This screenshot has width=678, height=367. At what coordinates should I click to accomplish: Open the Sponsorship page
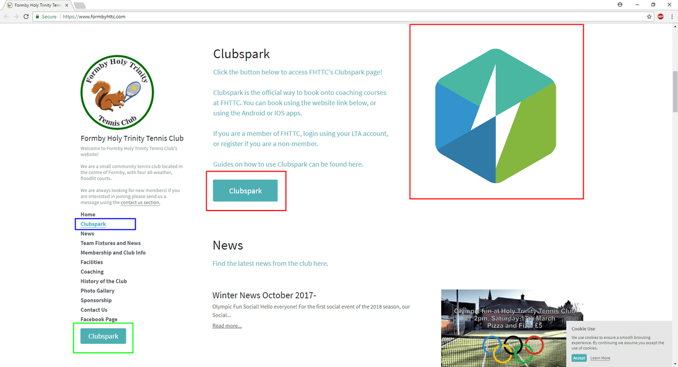tap(96, 300)
